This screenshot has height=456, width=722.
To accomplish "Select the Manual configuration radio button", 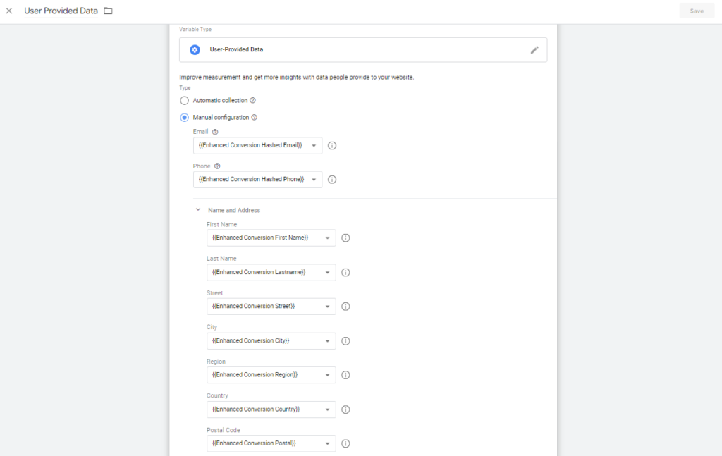I will [x=185, y=118].
